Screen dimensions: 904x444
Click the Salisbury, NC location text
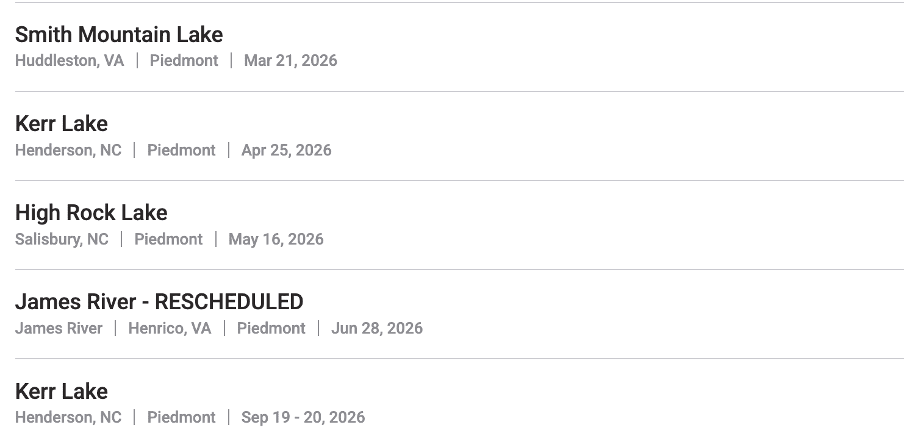pyautogui.click(x=62, y=239)
